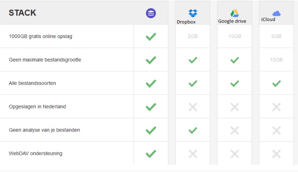Click the iCloud cloud icon
The image size is (298, 172).
[x=276, y=13]
